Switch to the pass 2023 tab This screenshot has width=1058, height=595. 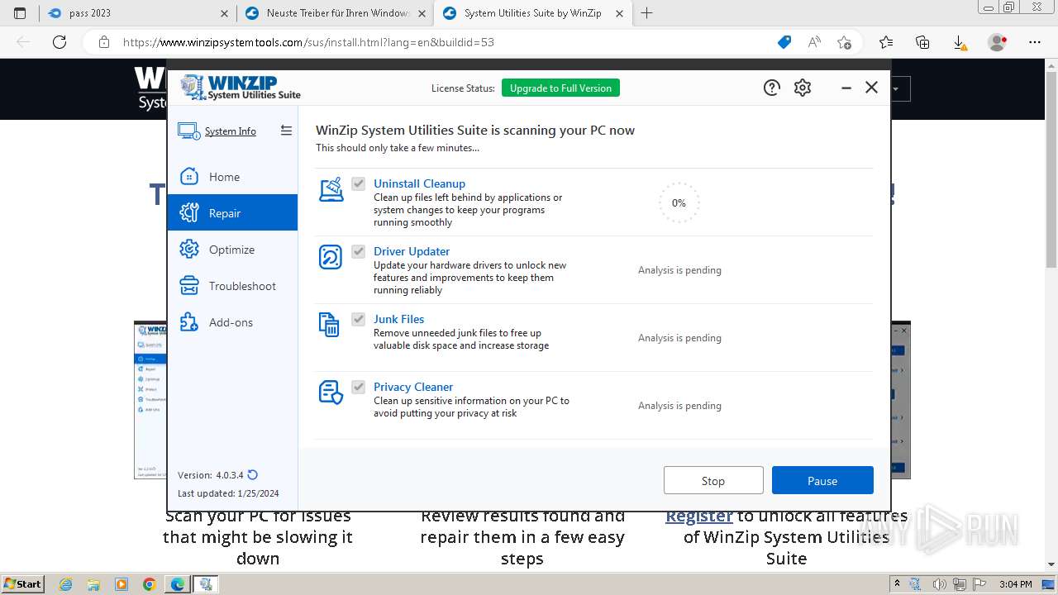point(138,13)
